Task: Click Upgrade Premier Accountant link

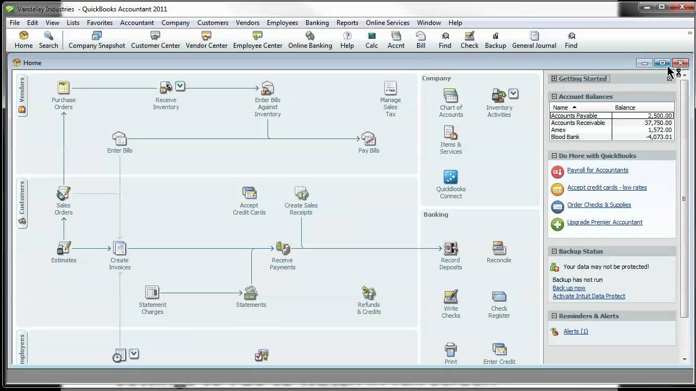Action: [605, 222]
